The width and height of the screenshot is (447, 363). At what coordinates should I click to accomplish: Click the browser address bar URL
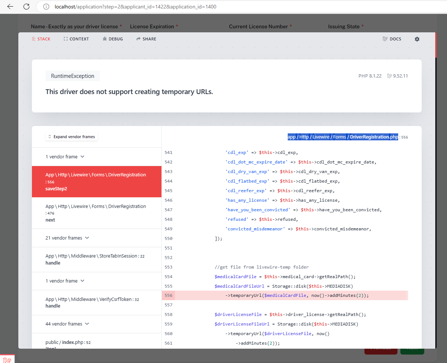(135, 7)
